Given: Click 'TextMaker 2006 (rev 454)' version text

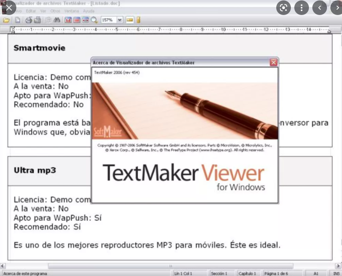Looking at the screenshot, I should pyautogui.click(x=117, y=72).
